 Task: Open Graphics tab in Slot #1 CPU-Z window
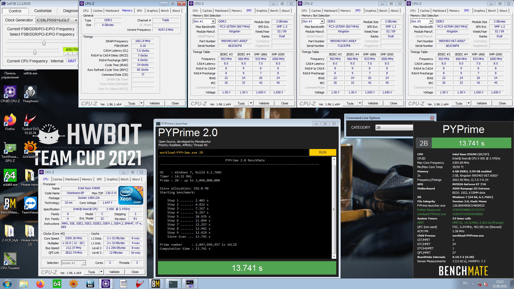point(262,11)
